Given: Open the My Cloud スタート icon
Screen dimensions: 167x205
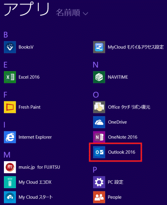Looking at the screenshot, I should pyautogui.click(x=10, y=197).
